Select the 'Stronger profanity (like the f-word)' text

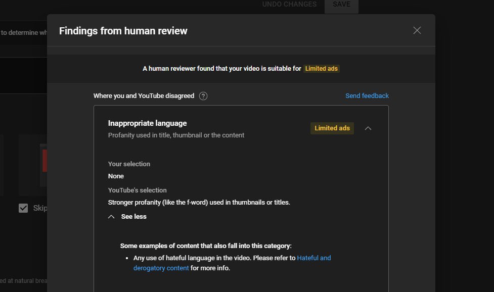(158, 202)
